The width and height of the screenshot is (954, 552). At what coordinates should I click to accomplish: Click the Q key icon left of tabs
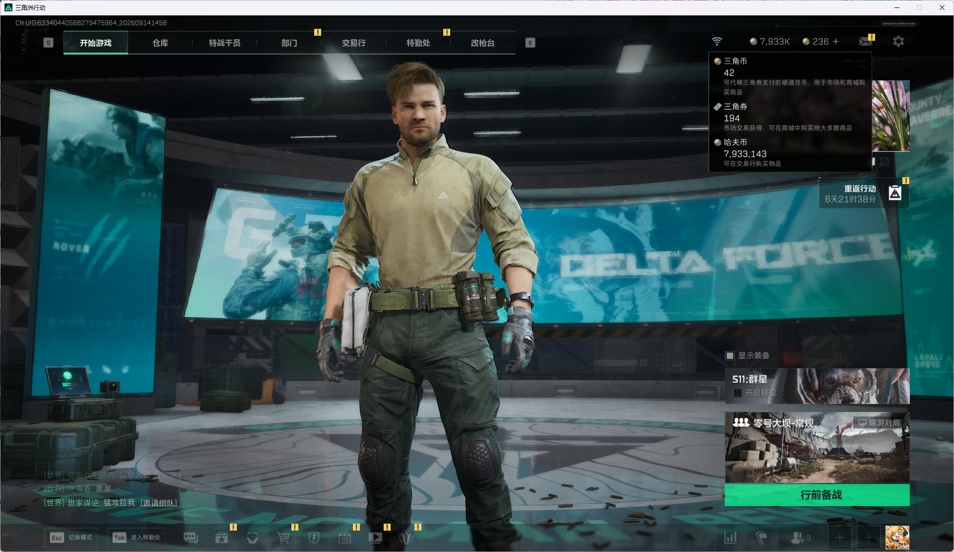click(48, 43)
